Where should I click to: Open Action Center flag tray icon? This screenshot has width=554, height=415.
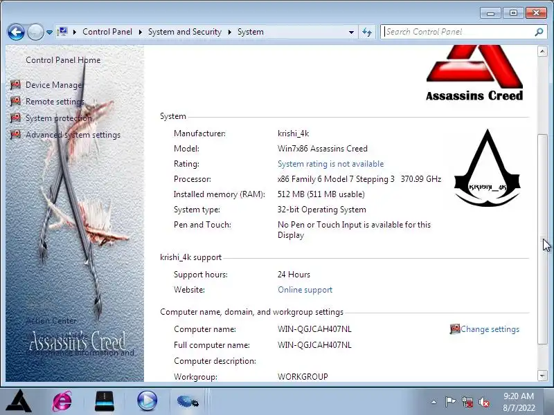[x=450, y=402]
